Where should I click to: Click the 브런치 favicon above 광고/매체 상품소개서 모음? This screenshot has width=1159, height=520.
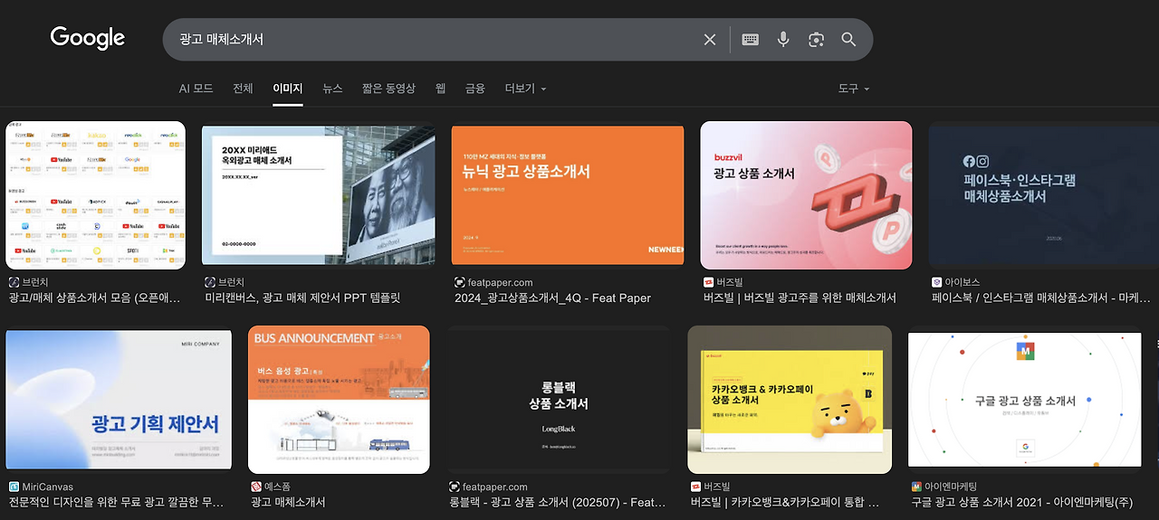tap(14, 282)
